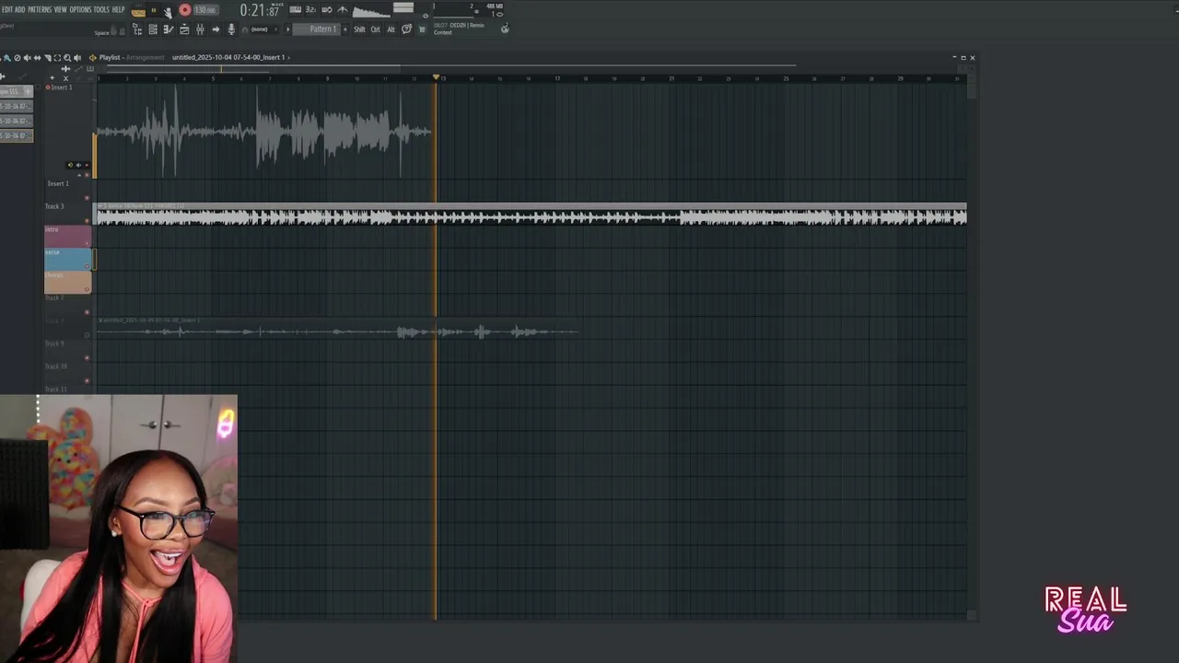
Task: Select the Insert 1 audio clip waveform
Action: [264, 132]
